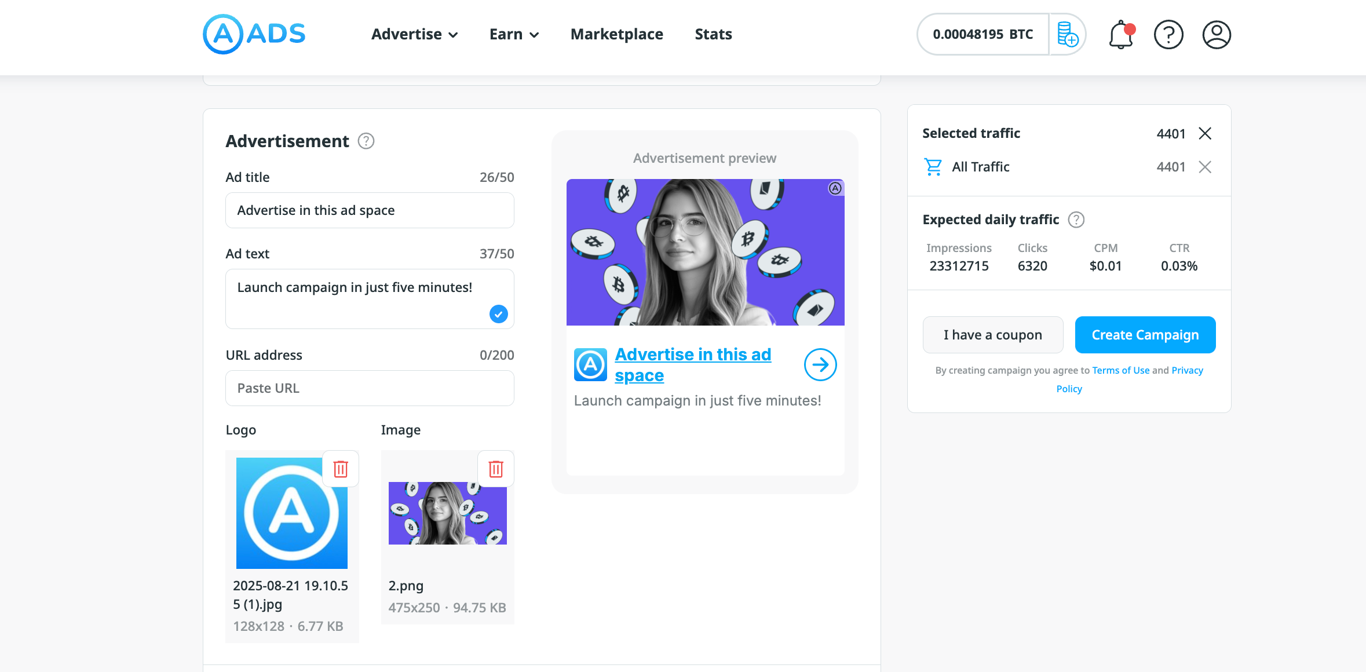Clear all Selected traffic
The height and width of the screenshot is (672, 1366).
point(1205,133)
